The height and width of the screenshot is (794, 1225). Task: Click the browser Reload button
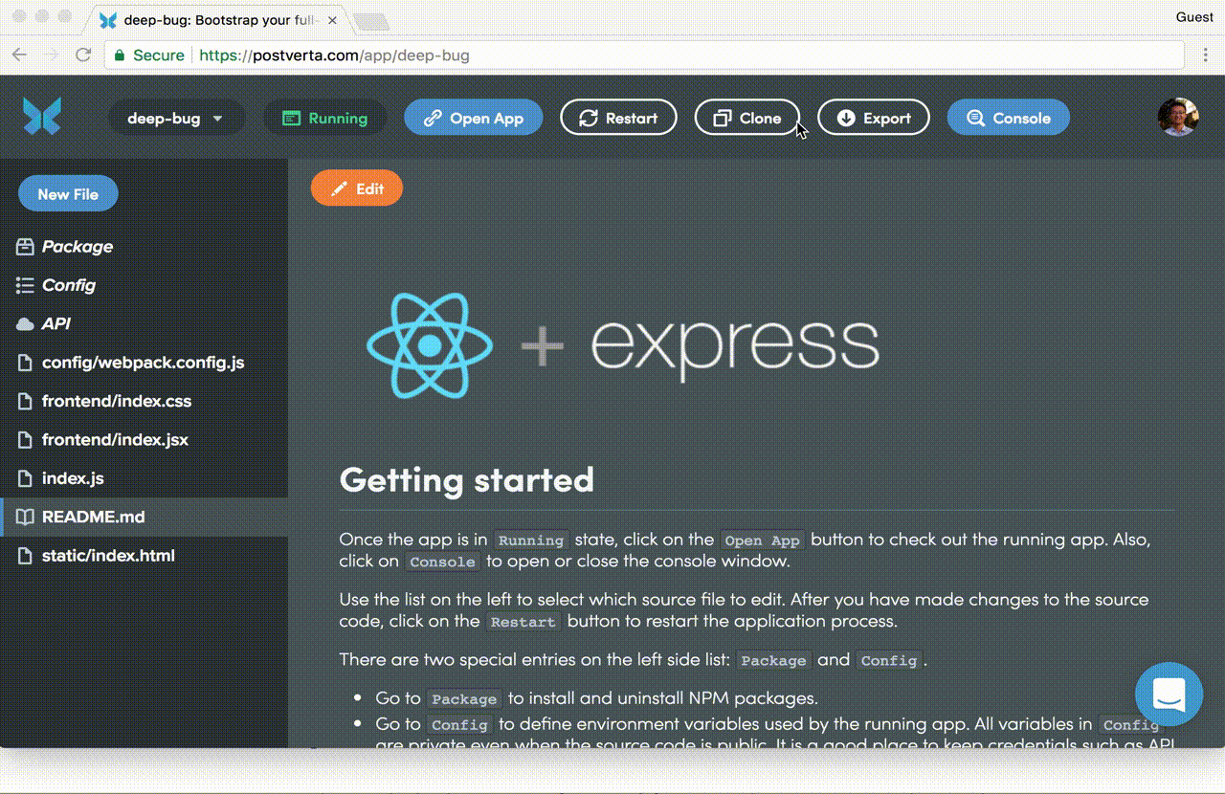click(83, 55)
